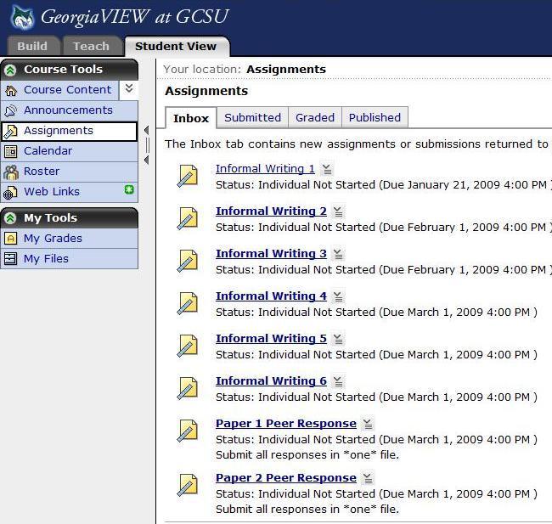Open the Graded tab
The image size is (552, 524).
(315, 117)
